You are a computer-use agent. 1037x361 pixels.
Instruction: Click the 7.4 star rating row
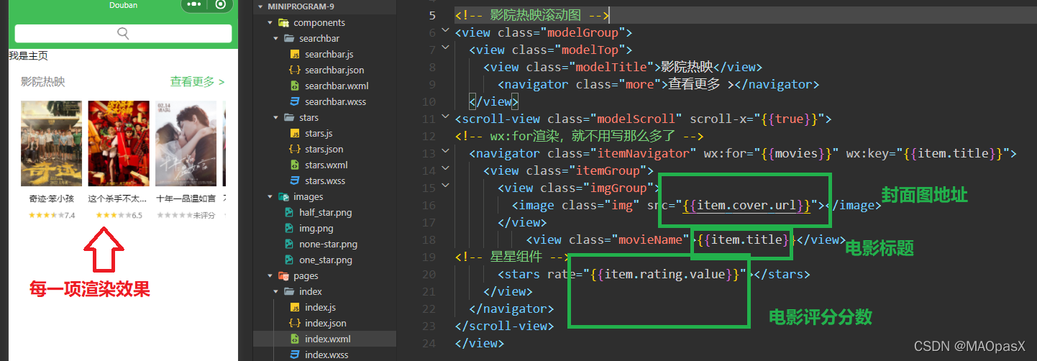(x=51, y=215)
